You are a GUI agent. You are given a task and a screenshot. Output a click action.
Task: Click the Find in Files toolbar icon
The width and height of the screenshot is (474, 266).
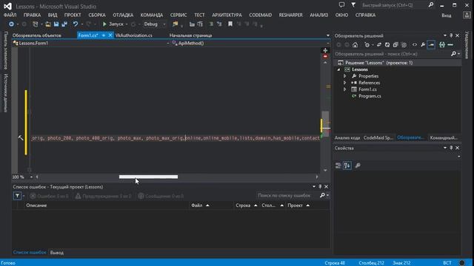pos(176,24)
